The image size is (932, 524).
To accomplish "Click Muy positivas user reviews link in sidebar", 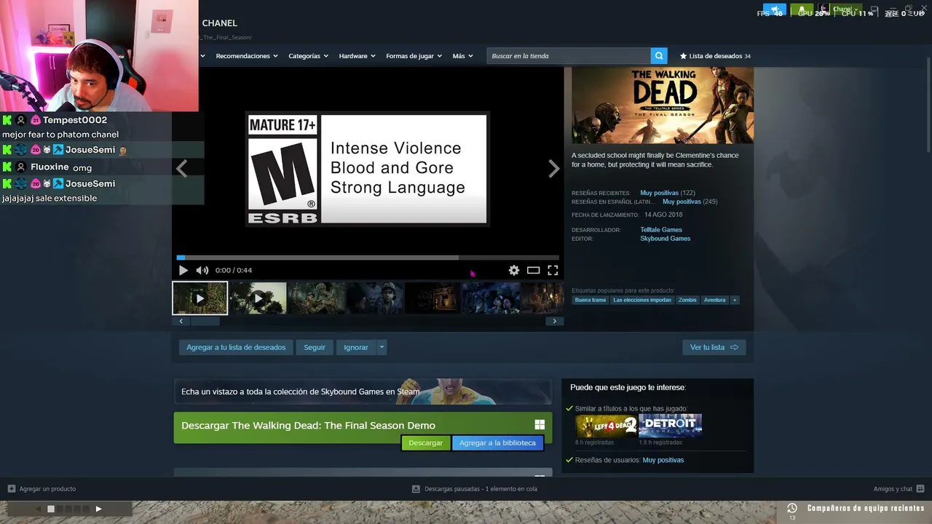I will 663,460.
